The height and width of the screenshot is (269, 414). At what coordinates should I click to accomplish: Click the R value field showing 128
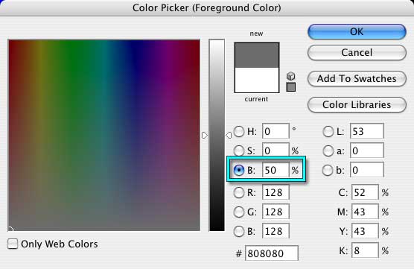point(276,192)
